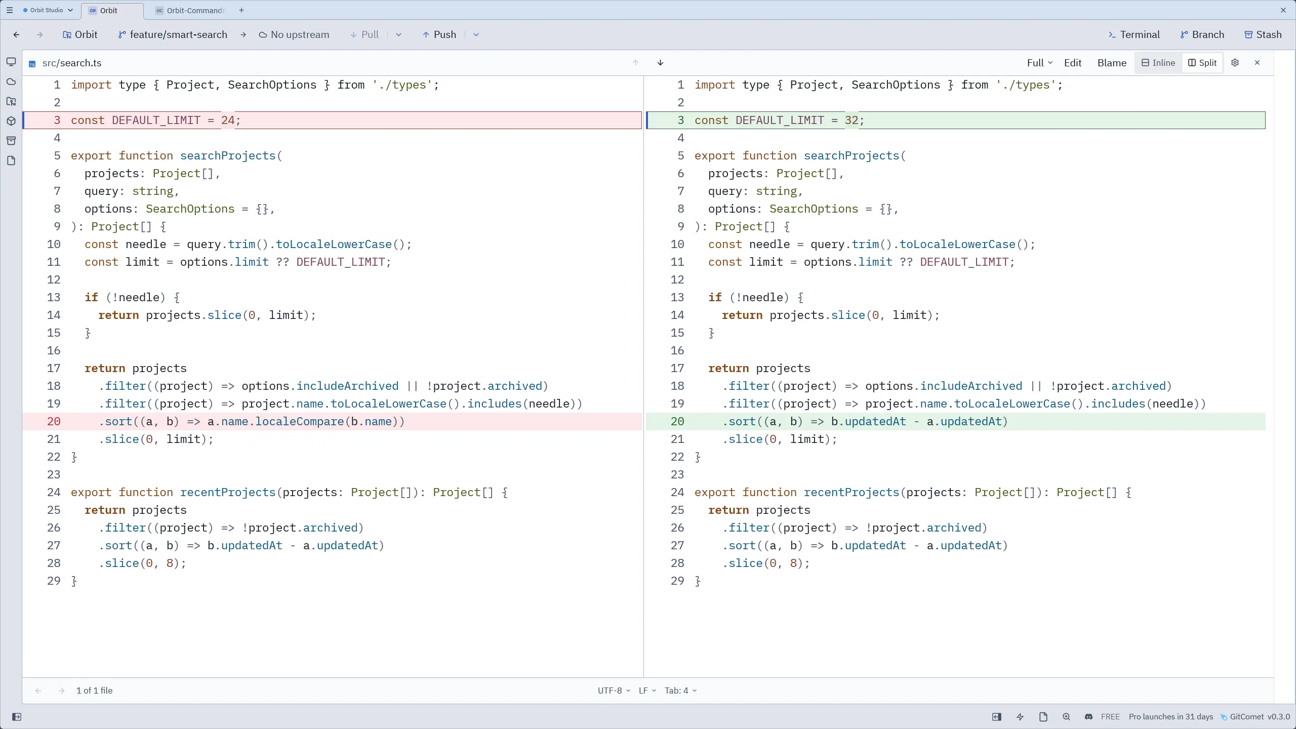Viewport: 1296px width, 729px height.
Task: Click the file page icon in status bar
Action: 1043,717
